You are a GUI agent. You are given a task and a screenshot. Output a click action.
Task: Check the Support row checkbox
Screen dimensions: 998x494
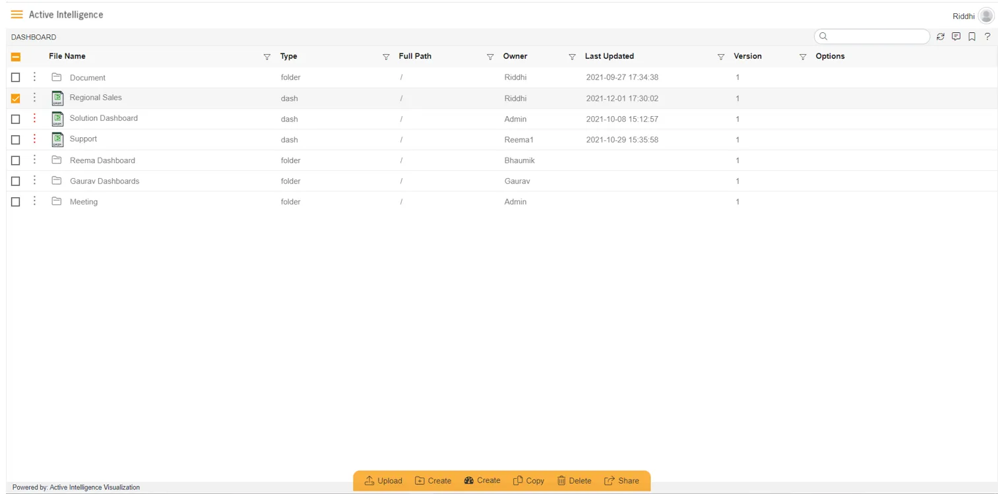point(16,140)
